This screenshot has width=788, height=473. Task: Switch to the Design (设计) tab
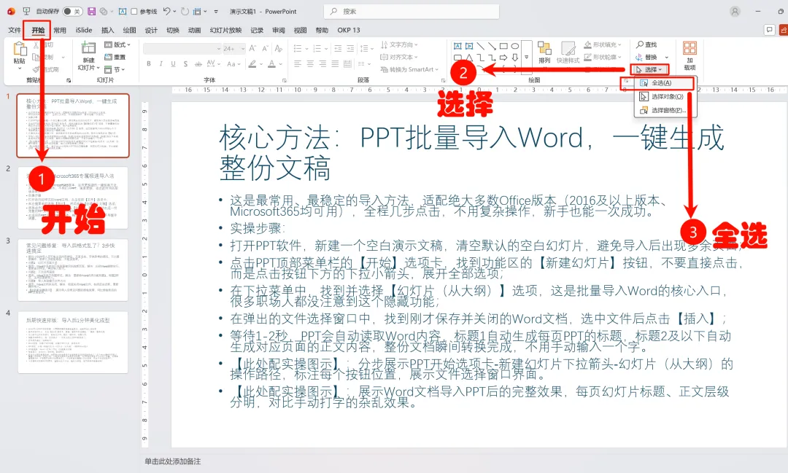pyautogui.click(x=151, y=30)
